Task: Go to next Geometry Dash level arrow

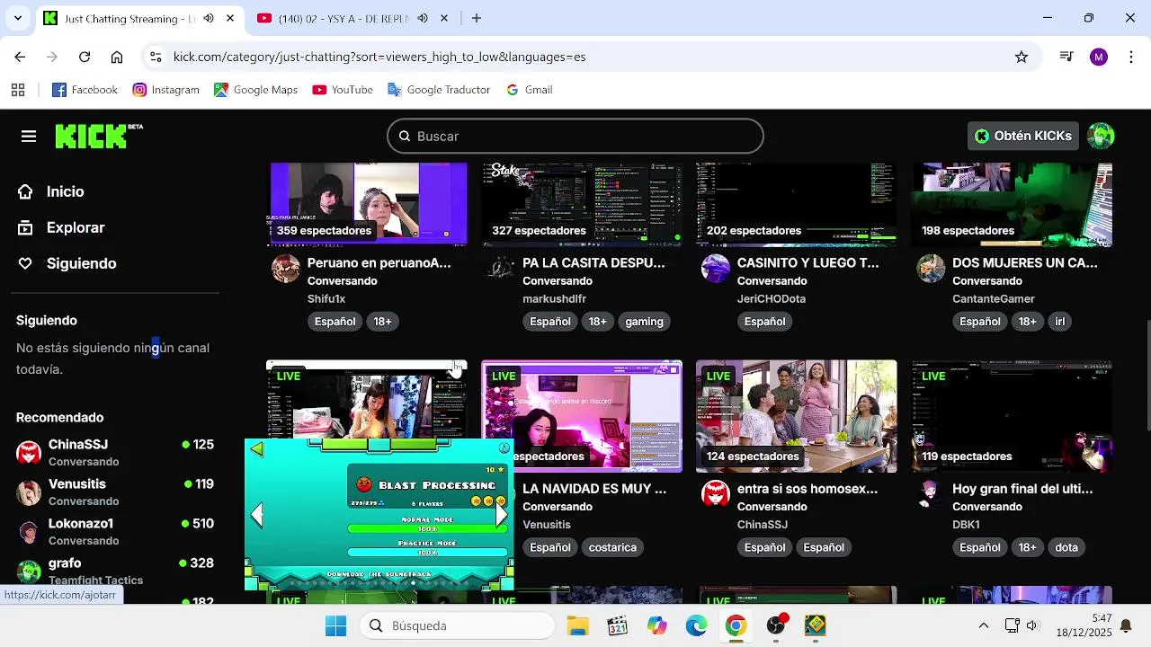Action: pyautogui.click(x=501, y=514)
